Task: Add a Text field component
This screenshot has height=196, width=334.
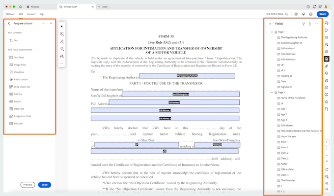Action: click(x=17, y=58)
